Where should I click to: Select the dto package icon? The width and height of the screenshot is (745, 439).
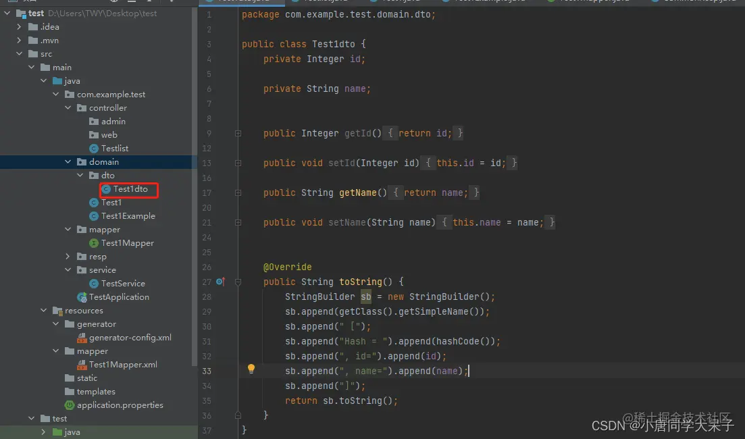click(x=94, y=176)
